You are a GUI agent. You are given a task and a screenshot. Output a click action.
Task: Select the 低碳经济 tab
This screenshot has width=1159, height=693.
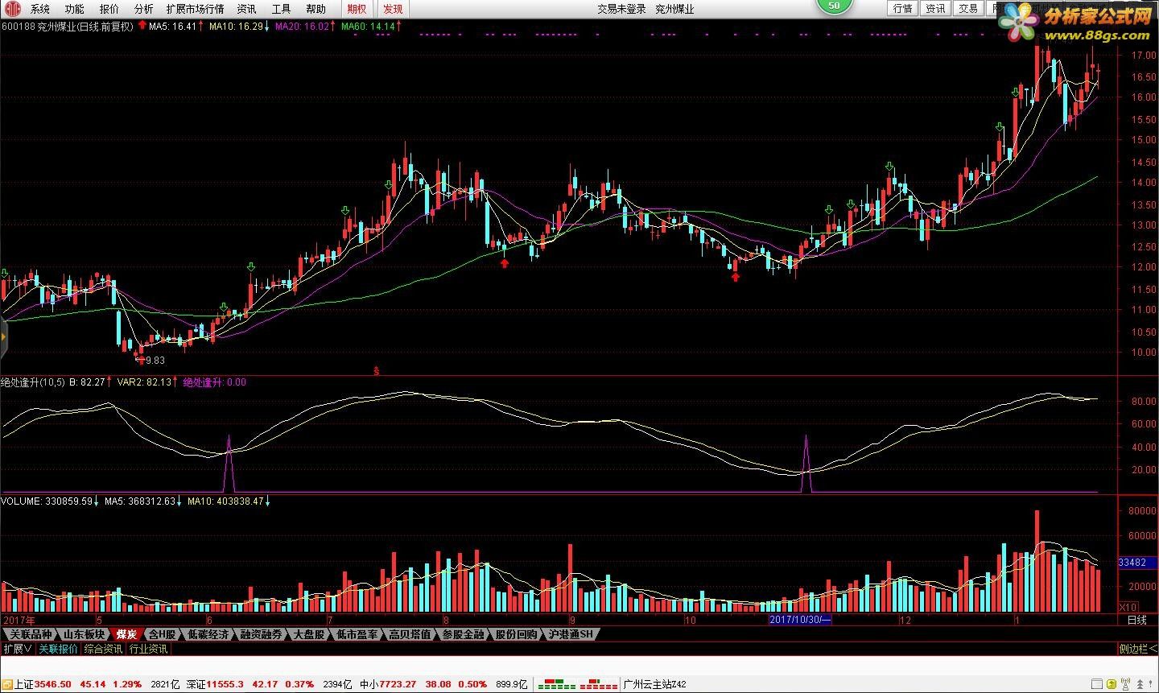click(208, 634)
